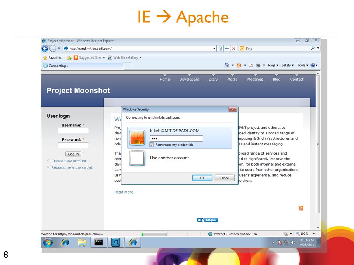
Task: Open the Developers navigation item
Action: (x=189, y=79)
